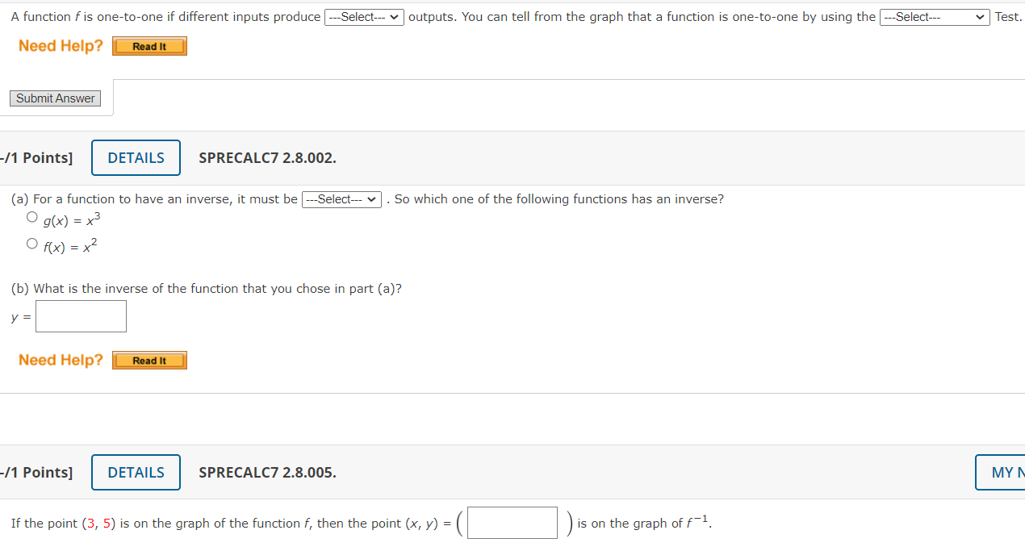Click the "Need Help?" label under part (b)
This screenshot has height=551, width=1025.
click(61, 360)
